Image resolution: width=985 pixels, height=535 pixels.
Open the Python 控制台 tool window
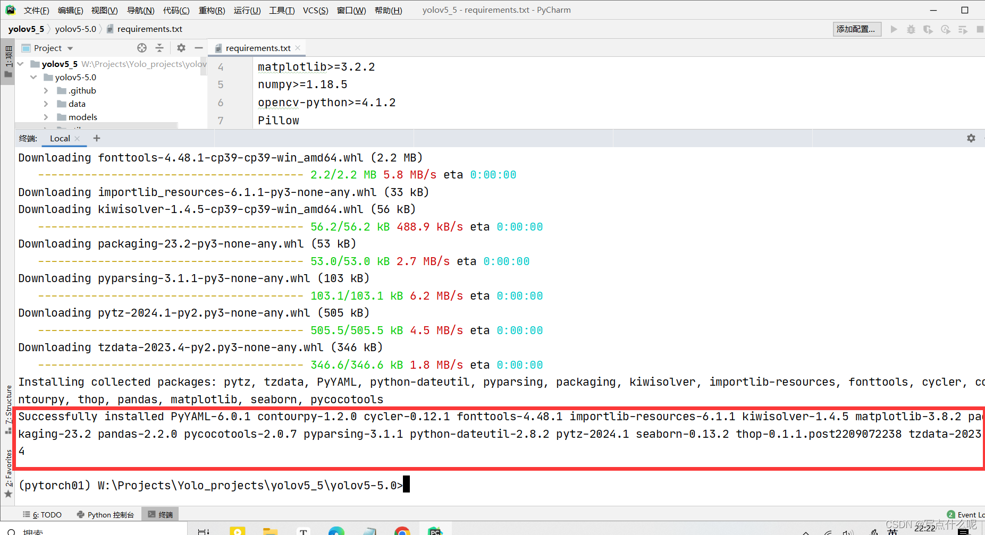(105, 514)
